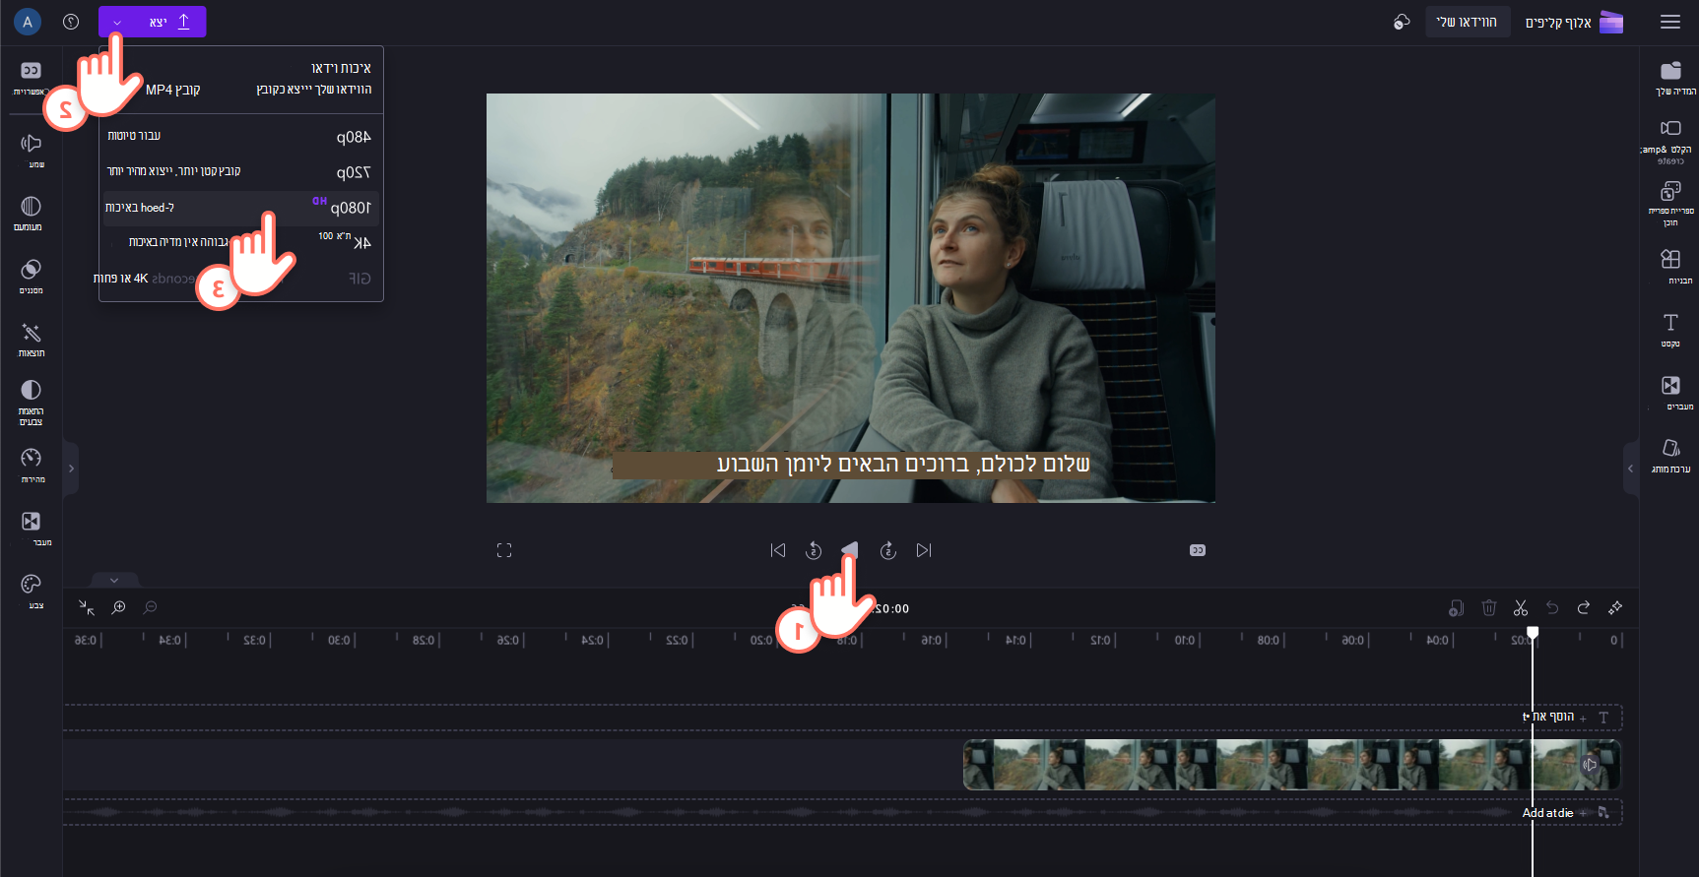Select the 1080p HD export quality option

click(239, 207)
